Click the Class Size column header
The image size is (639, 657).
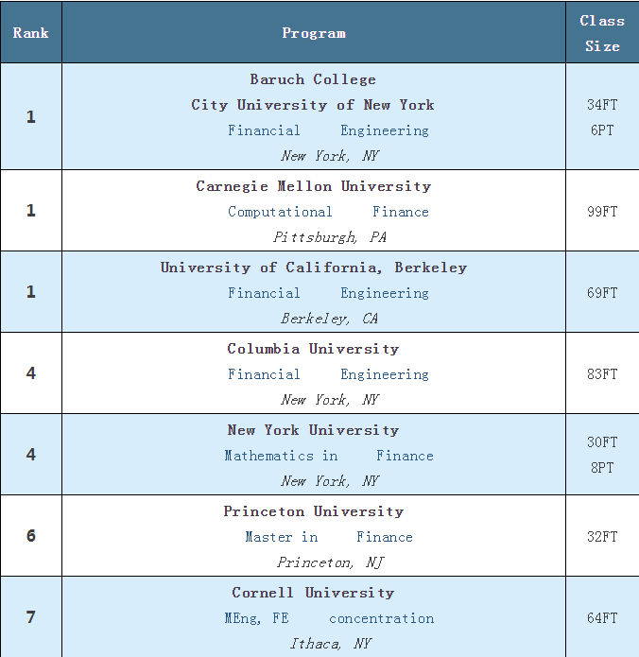coord(602,33)
